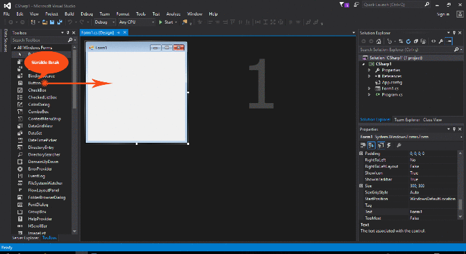Collapse the CSharp1 project node
This screenshot has height=254, width=466.
point(363,64)
